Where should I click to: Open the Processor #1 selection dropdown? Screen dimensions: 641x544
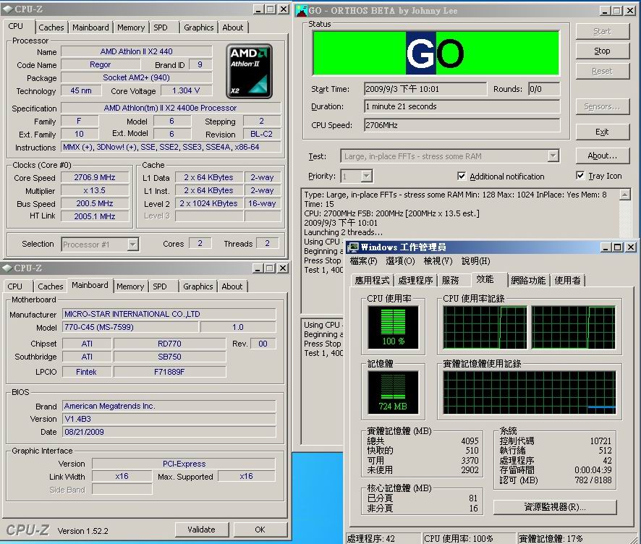[x=132, y=245]
